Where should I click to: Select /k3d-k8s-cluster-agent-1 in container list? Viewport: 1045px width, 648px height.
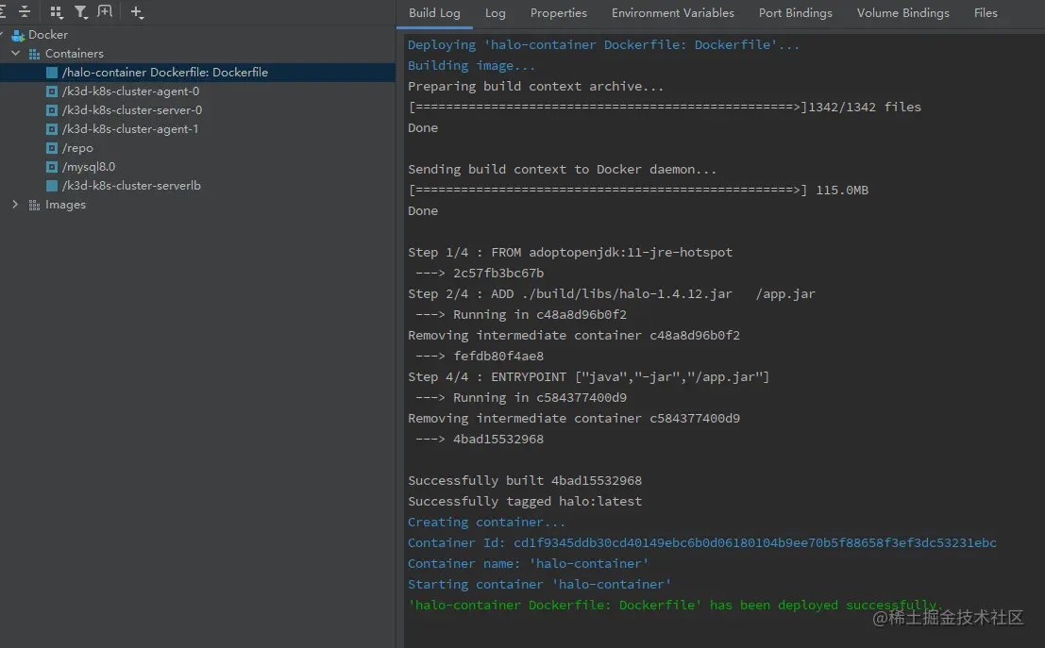pos(130,129)
